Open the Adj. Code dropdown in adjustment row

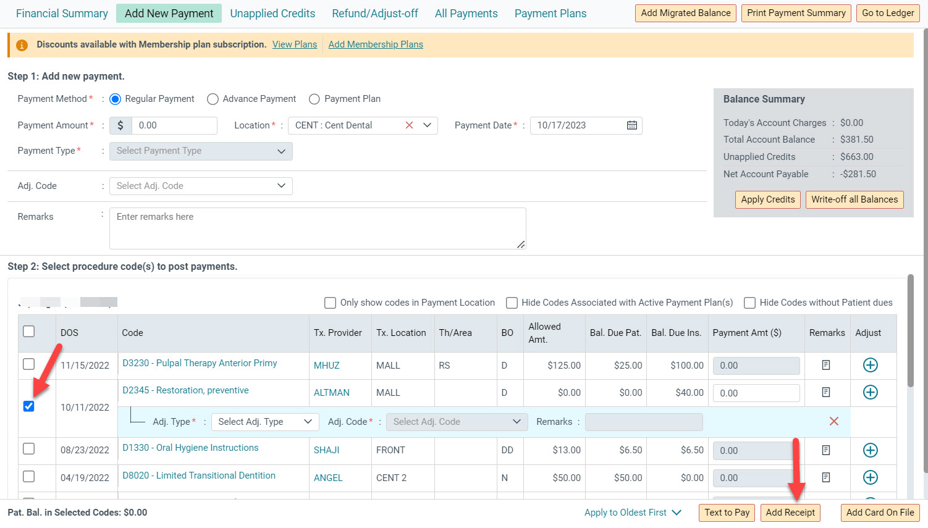coord(457,422)
